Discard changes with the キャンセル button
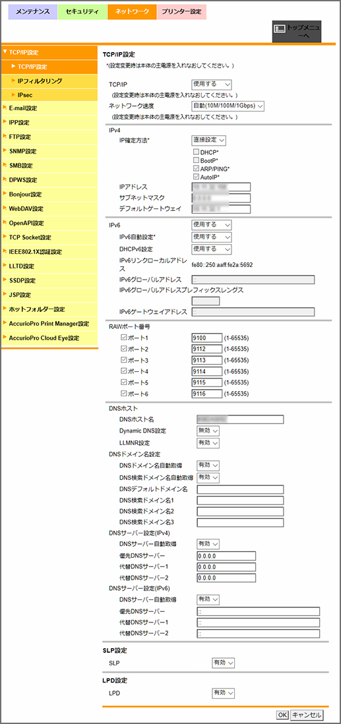341x724 pixels. point(307,715)
